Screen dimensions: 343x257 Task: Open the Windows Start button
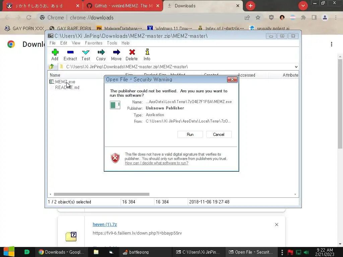click(9, 252)
